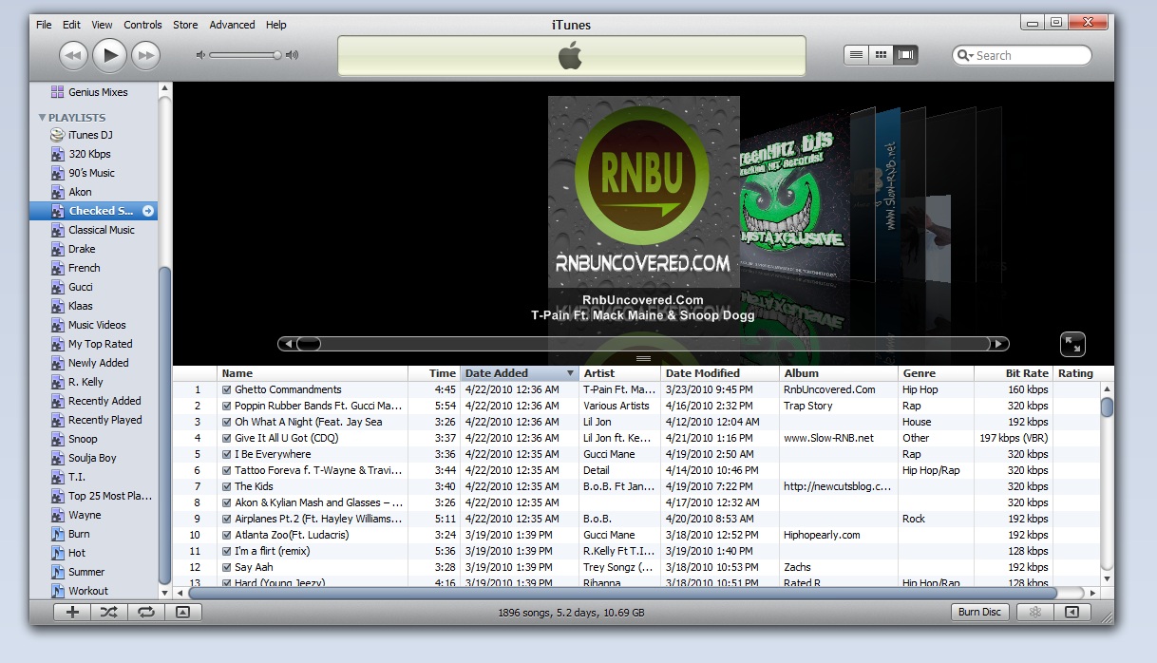Image resolution: width=1157 pixels, height=663 pixels.
Task: Select the Workout playlist
Action: click(x=87, y=591)
